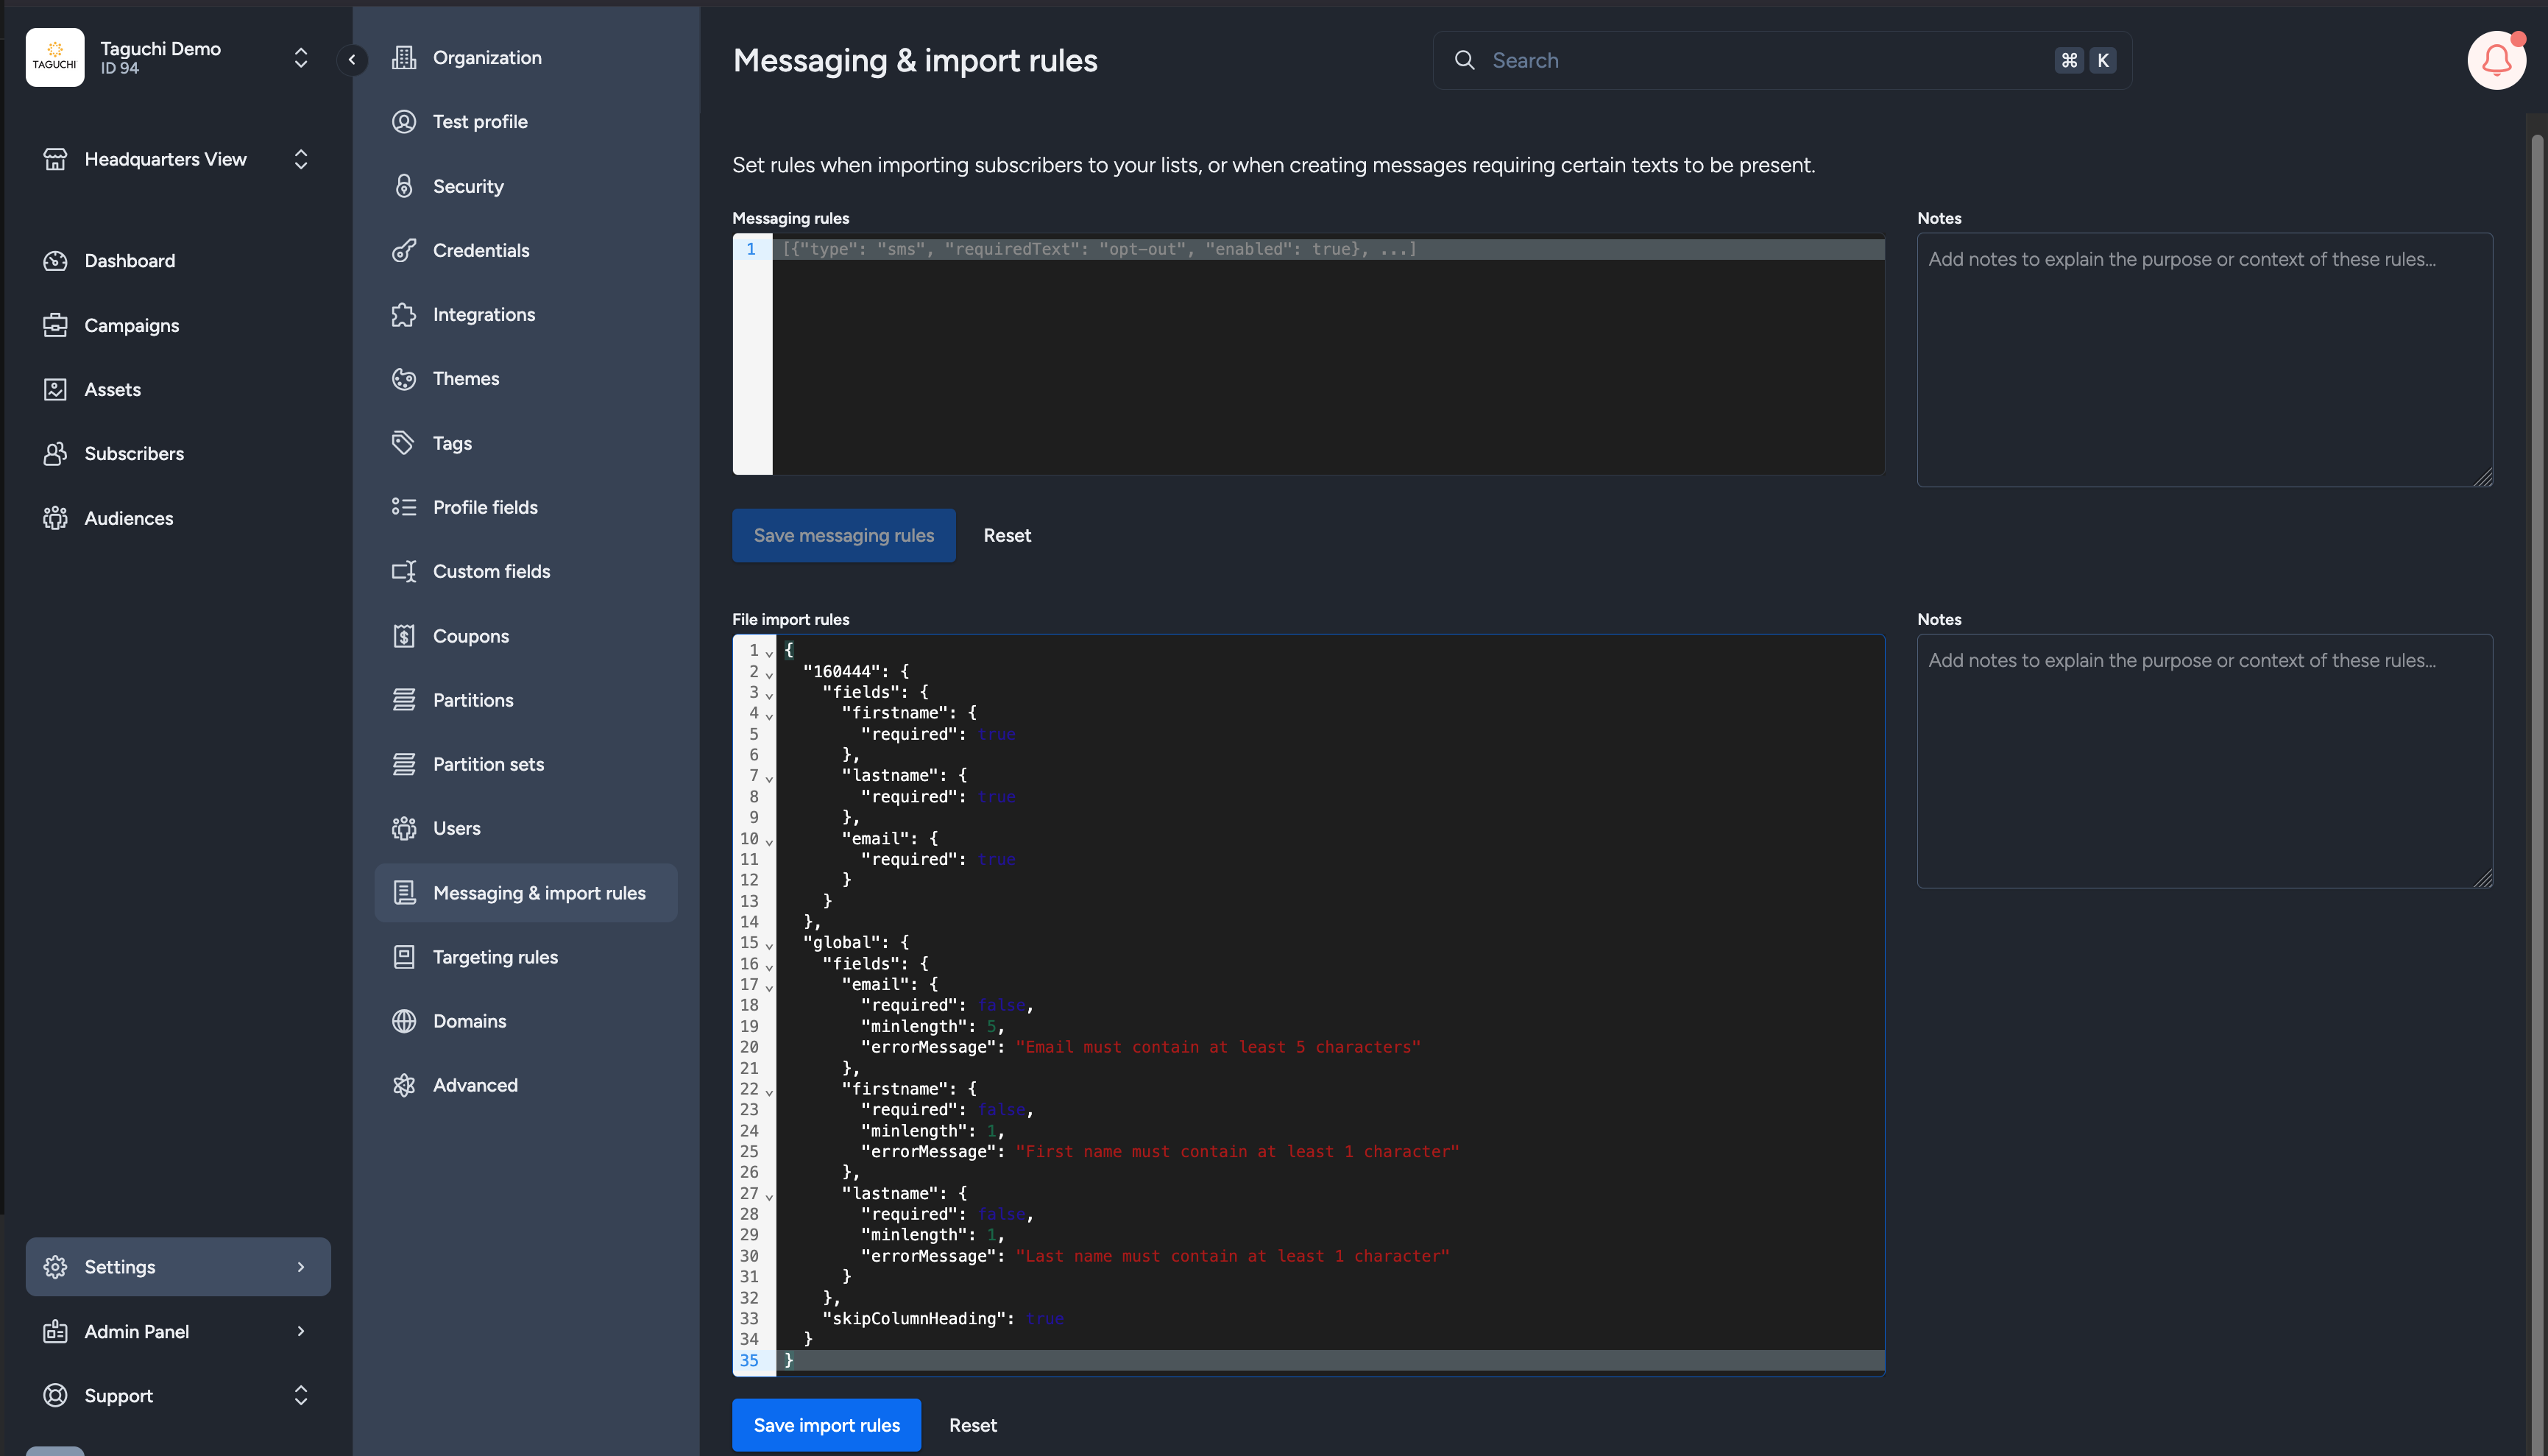The image size is (2548, 1456).
Task: Click the Dashboard gauge icon
Action: [55, 260]
